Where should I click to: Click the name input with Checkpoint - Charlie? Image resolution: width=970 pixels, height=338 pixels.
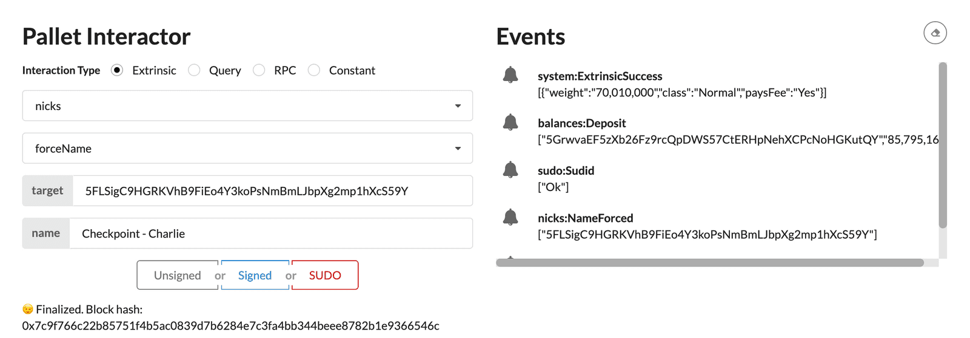(x=271, y=233)
